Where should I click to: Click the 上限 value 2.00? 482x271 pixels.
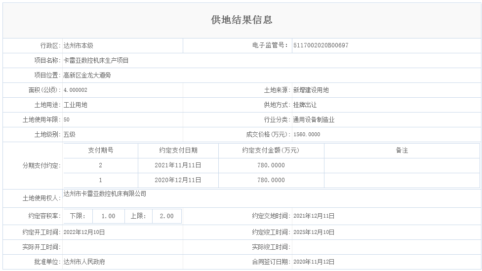[166, 216]
